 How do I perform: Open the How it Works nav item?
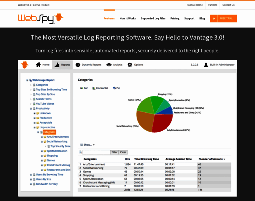(x=127, y=18)
